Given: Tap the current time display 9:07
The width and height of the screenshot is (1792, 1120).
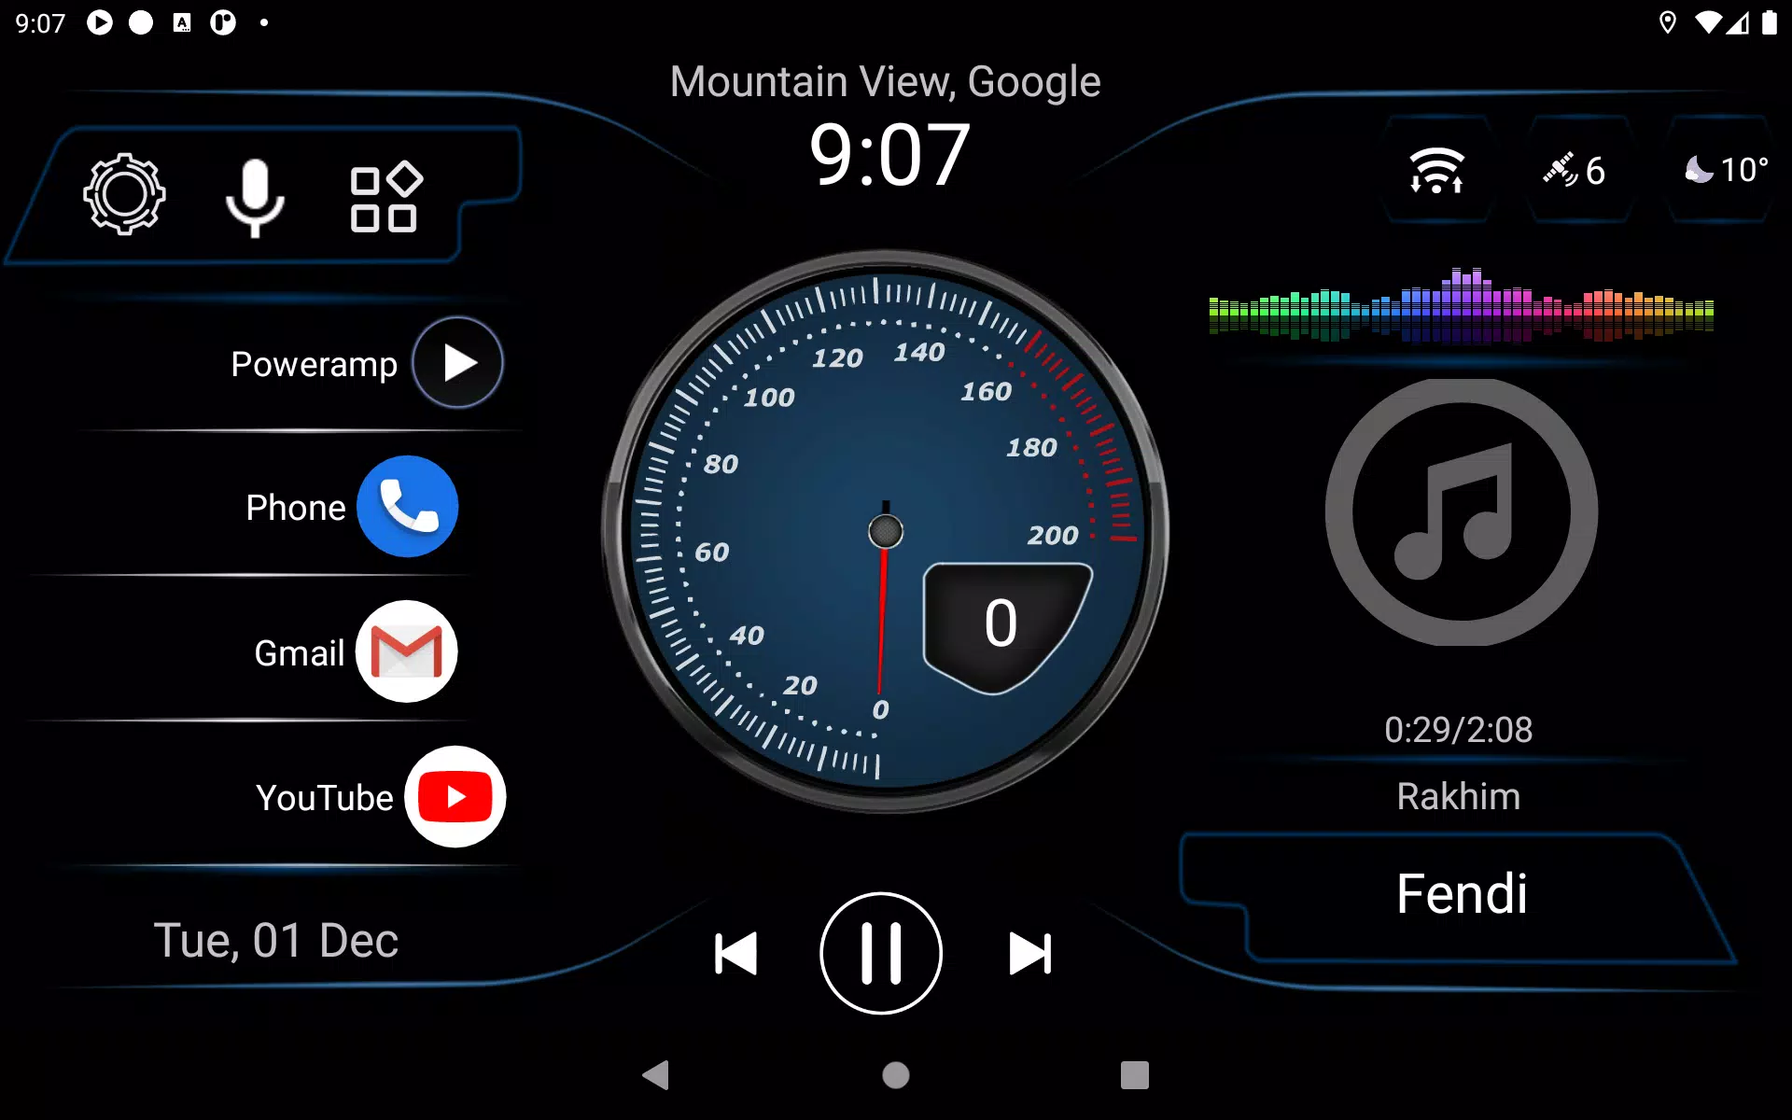Looking at the screenshot, I should 885,155.
